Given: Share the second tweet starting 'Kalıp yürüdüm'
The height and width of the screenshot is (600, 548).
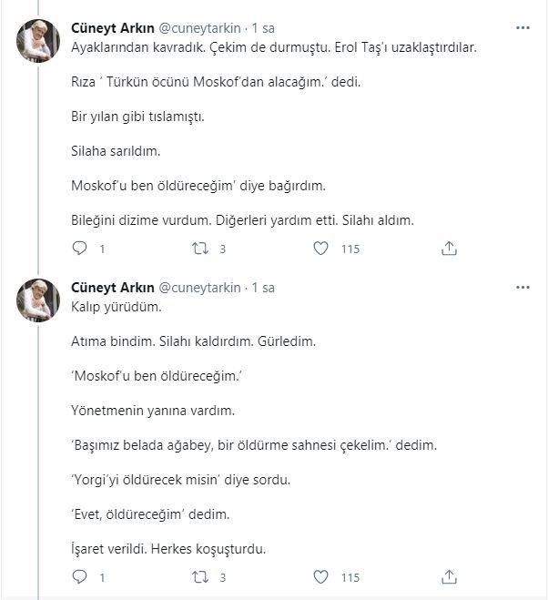Looking at the screenshot, I should [x=449, y=577].
